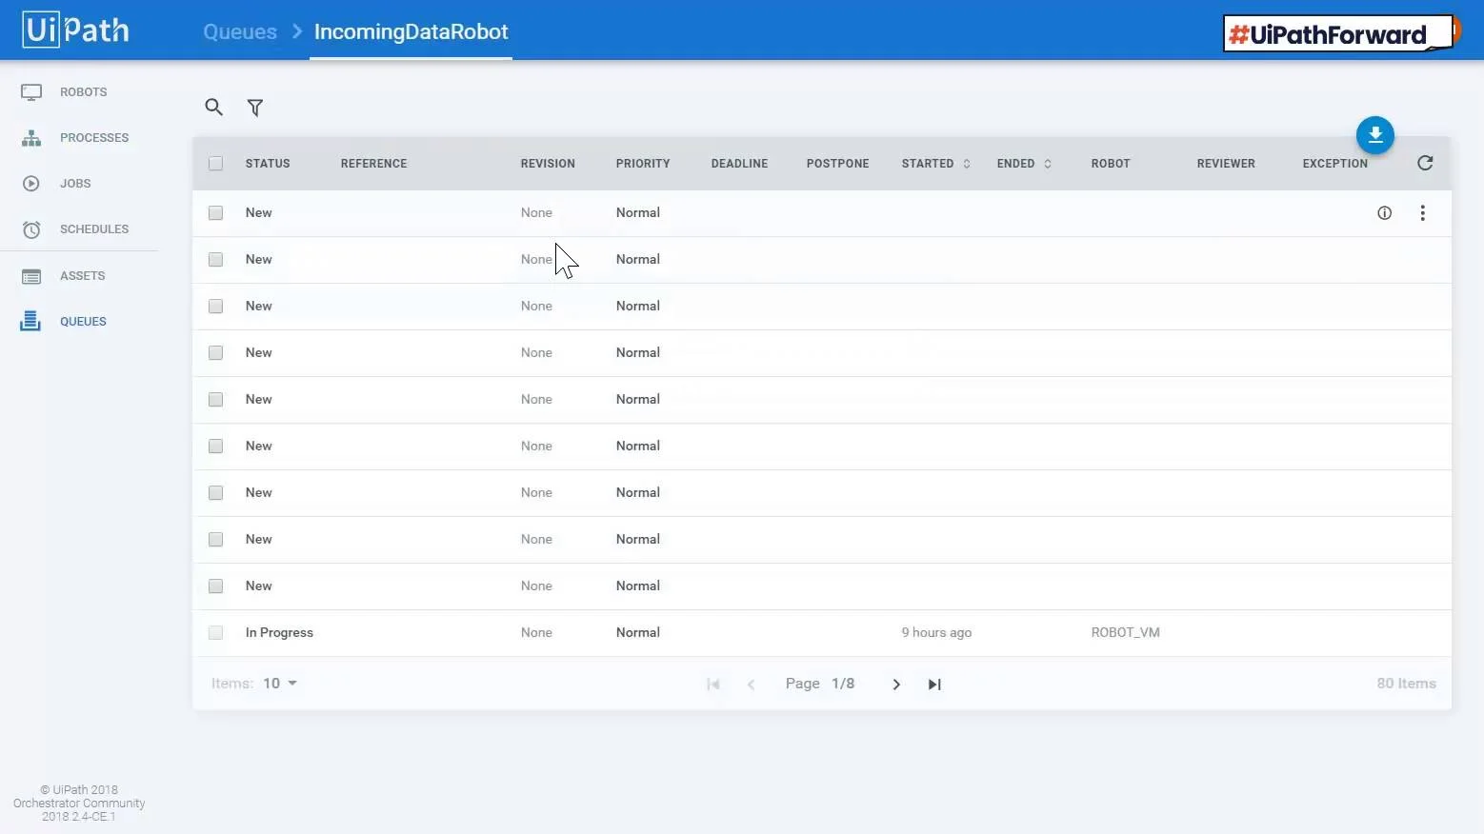This screenshot has height=834, width=1484.
Task: Check the seventh New row checkbox
Action: [x=216, y=493]
